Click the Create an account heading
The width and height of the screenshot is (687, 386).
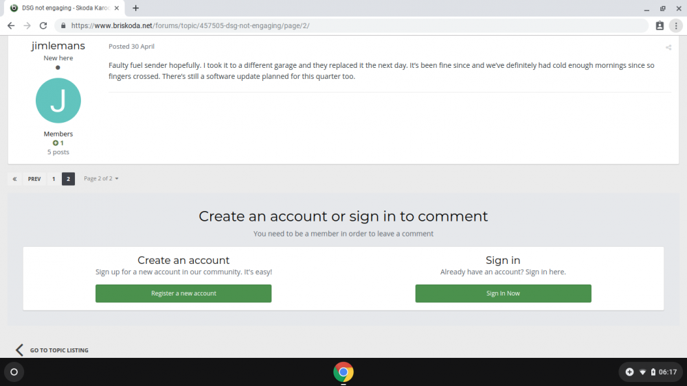point(183,260)
